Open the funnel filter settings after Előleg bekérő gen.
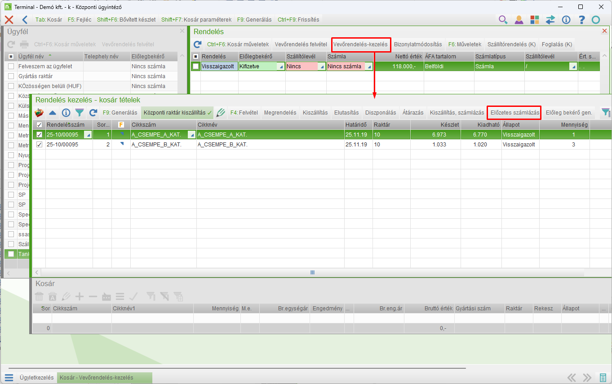Image resolution: width=612 pixels, height=384 pixels. pos(606,113)
